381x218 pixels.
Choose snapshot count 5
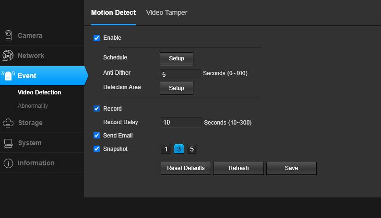(192, 149)
